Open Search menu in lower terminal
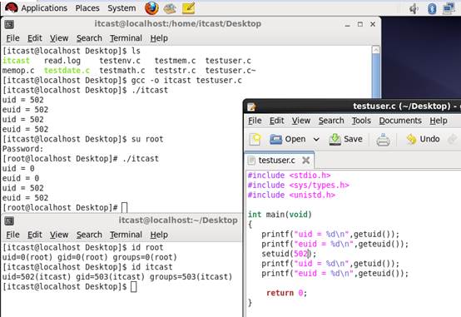Image resolution: width=461 pixels, height=317 pixels. 89,235
